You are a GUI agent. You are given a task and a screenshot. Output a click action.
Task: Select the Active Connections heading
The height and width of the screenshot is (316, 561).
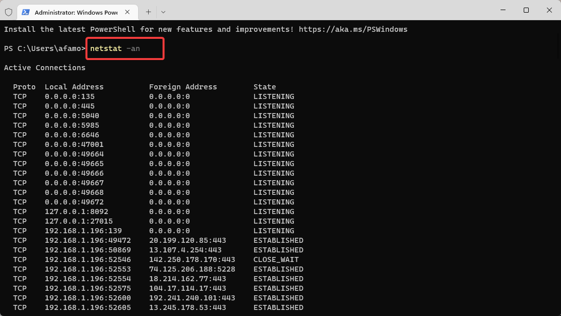(x=45, y=67)
